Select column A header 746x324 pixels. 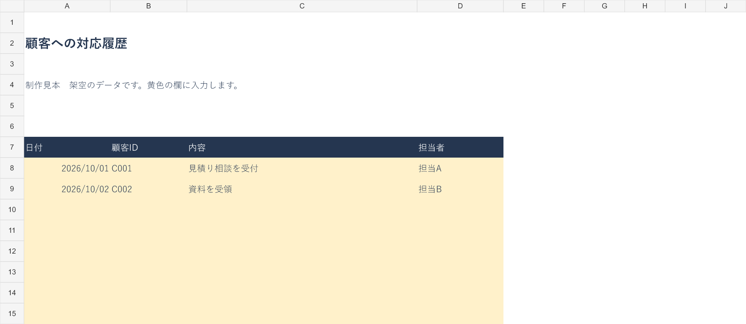[67, 6]
